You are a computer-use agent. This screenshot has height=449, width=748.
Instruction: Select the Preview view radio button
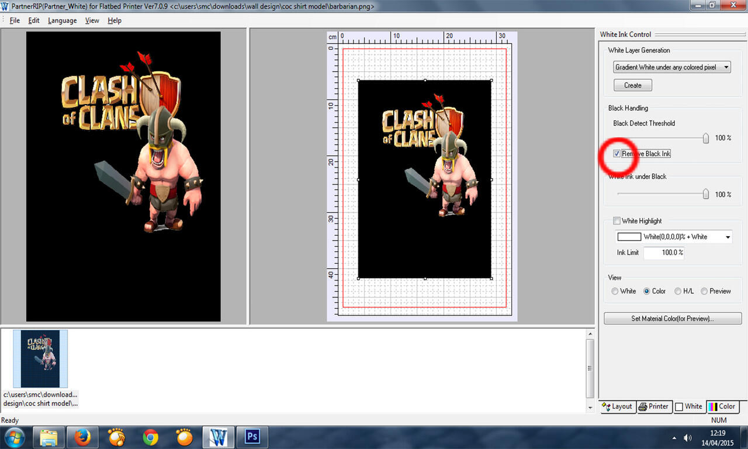[x=704, y=291]
